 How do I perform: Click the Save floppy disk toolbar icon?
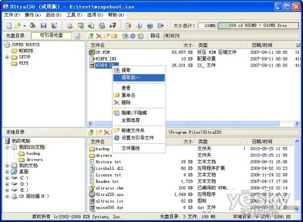coord(44,25)
